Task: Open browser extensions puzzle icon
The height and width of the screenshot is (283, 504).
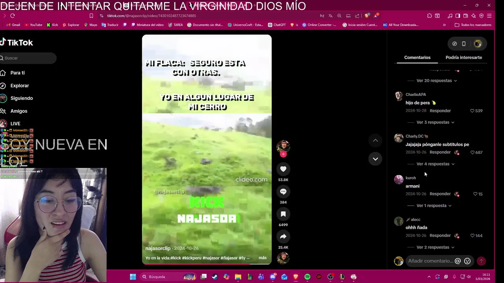Action: click(429, 16)
